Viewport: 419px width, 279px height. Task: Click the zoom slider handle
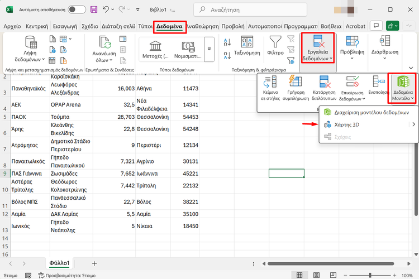[370, 275]
